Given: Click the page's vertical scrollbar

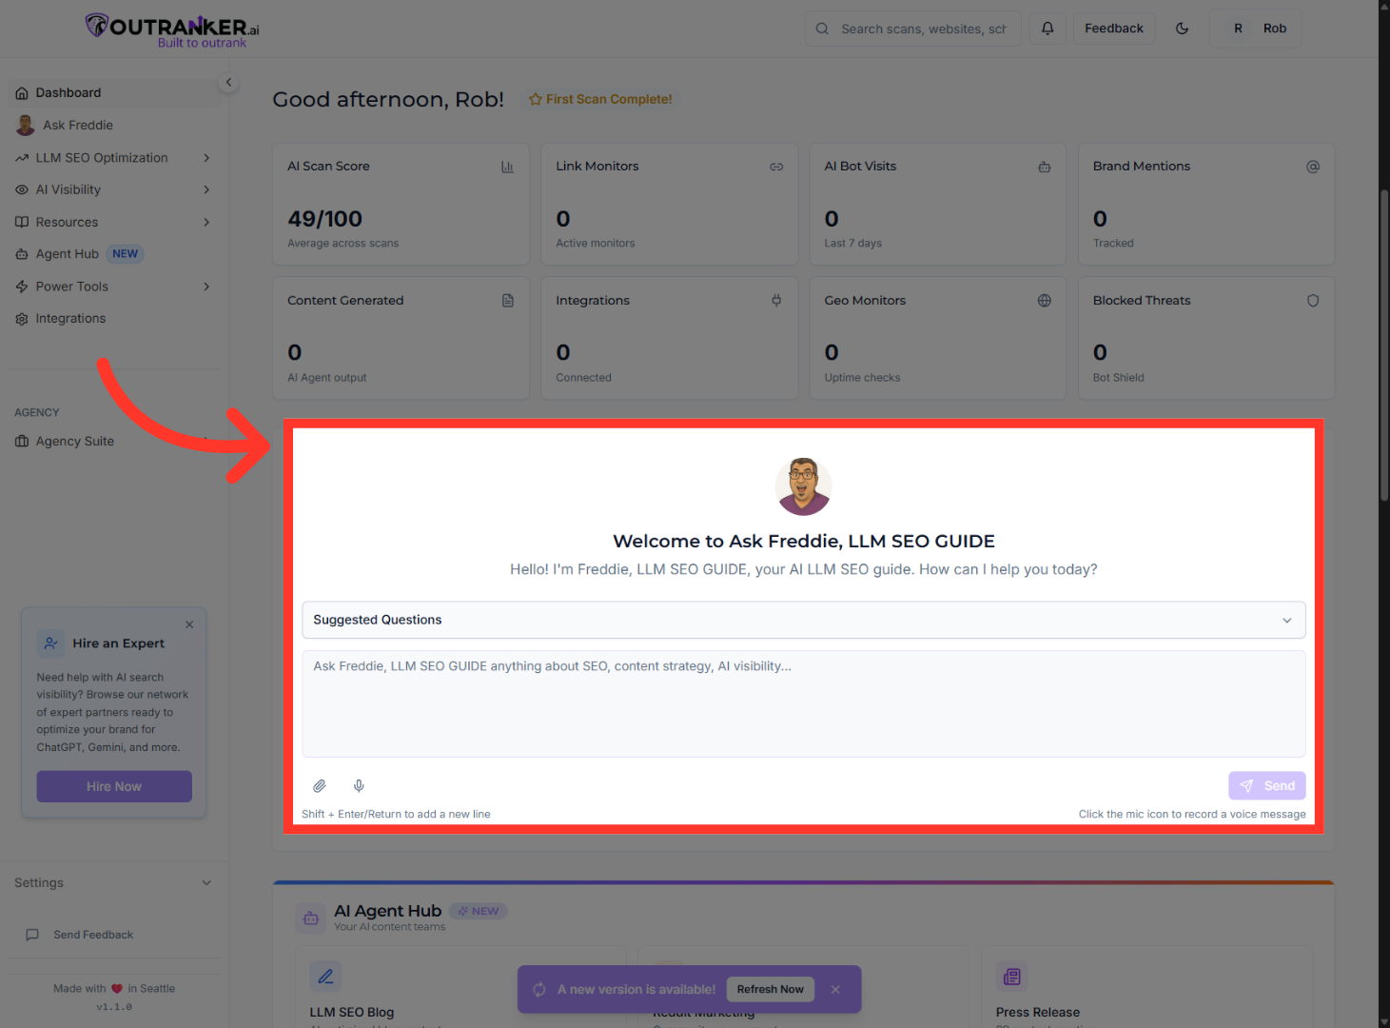Looking at the screenshot, I should [x=1384, y=343].
